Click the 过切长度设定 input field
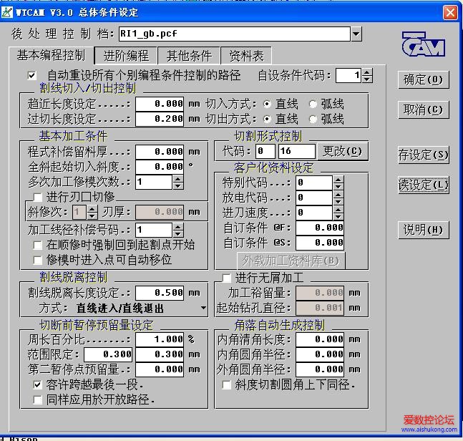The image size is (463, 441). click(x=160, y=119)
